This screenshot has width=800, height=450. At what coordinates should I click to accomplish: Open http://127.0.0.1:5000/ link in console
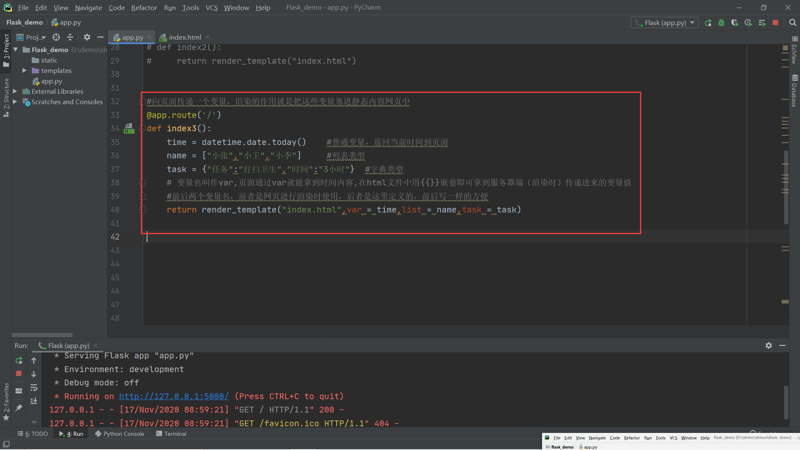tap(174, 396)
